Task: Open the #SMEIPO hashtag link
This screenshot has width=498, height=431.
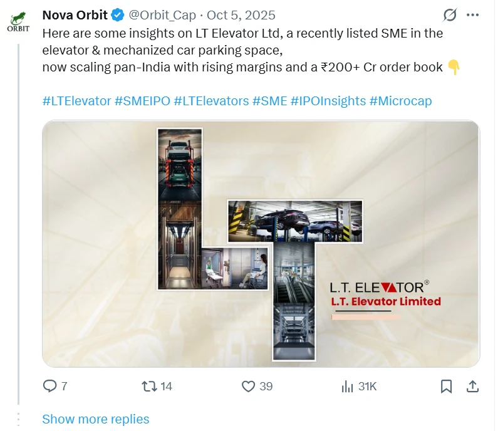Action: [142, 101]
